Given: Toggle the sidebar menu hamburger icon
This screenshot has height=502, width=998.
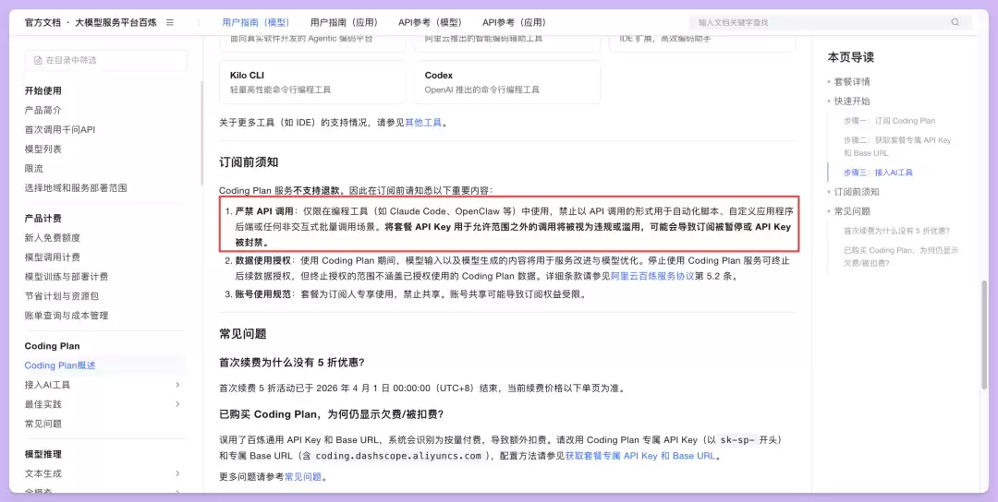Looking at the screenshot, I should point(170,22).
